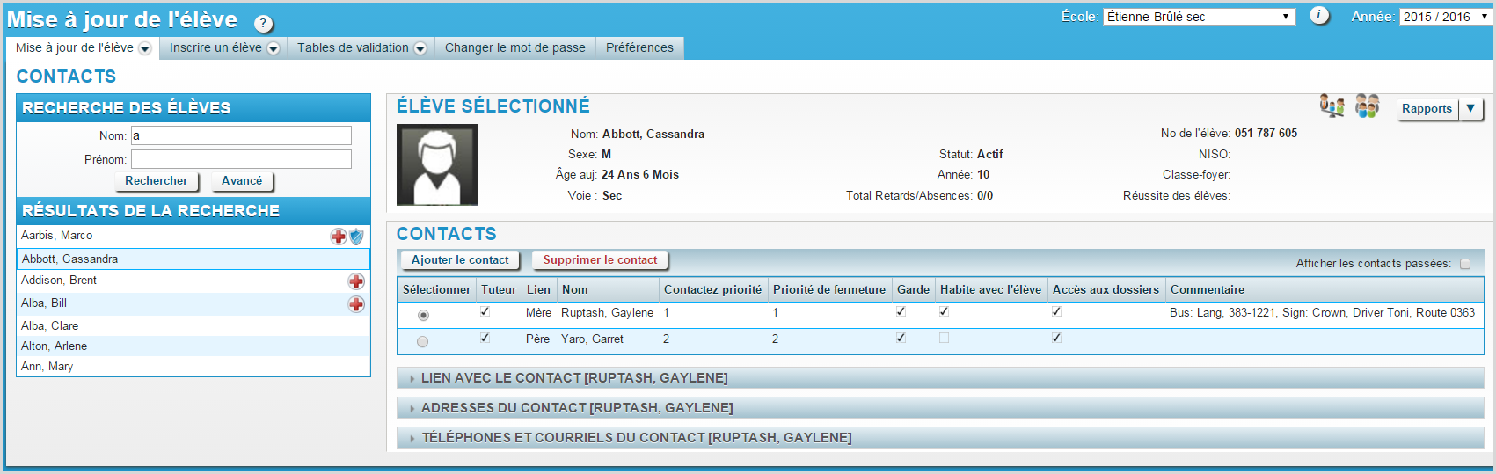Open the Préférences tab
The height and width of the screenshot is (474, 1496).
(x=639, y=48)
